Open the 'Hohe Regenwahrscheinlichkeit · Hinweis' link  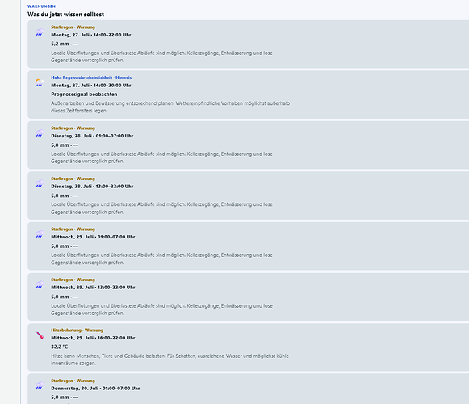[91, 78]
